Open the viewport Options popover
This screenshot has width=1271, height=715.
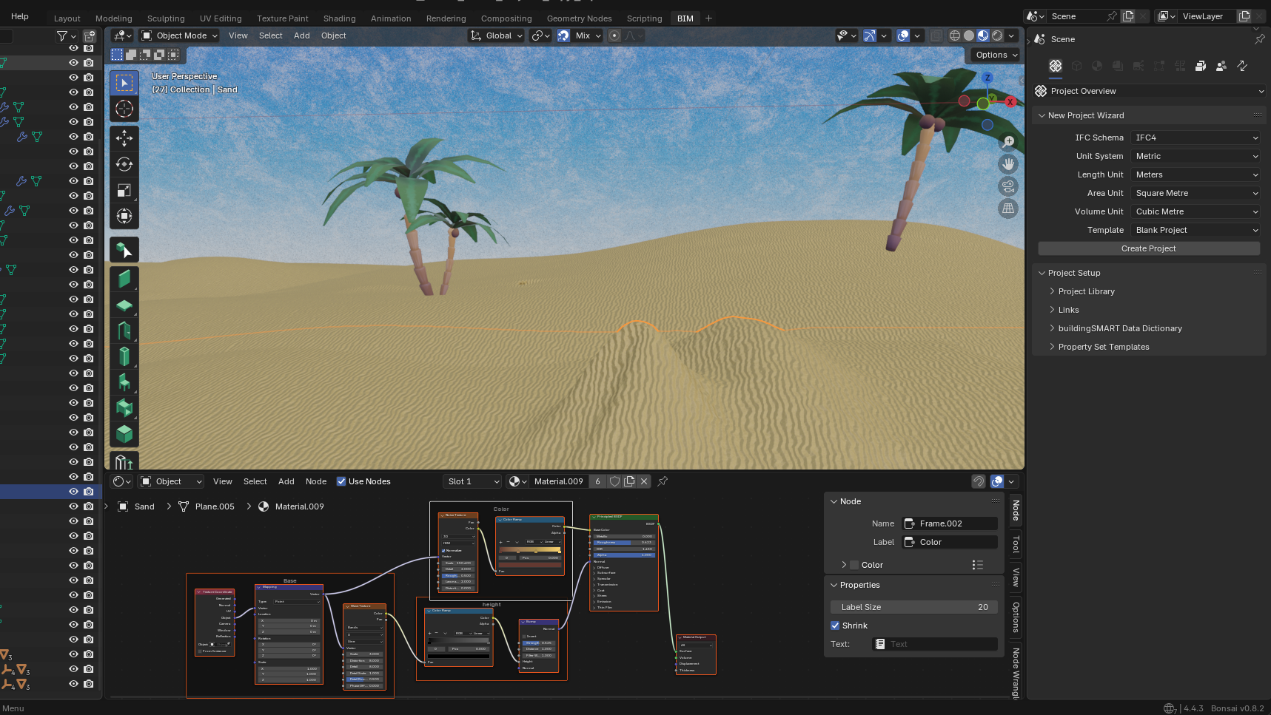[996, 55]
